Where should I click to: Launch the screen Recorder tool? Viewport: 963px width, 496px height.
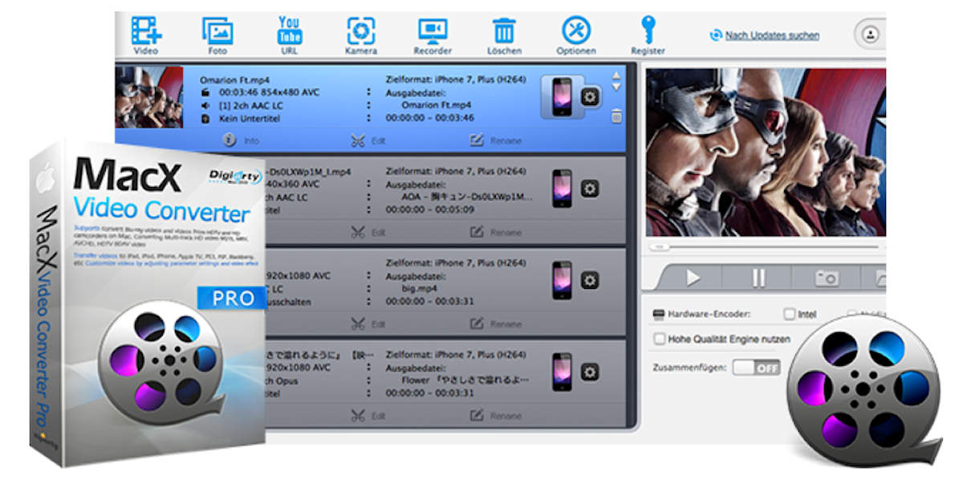(x=433, y=32)
